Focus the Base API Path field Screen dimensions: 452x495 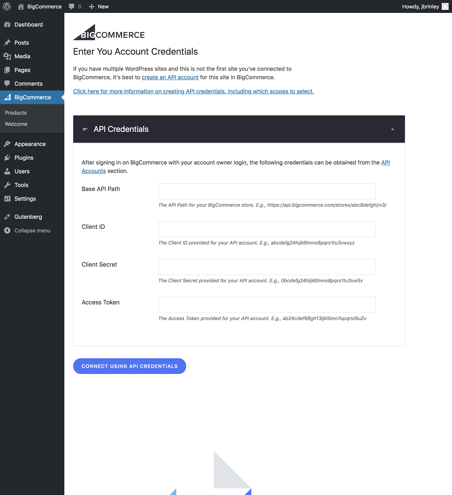pos(267,191)
